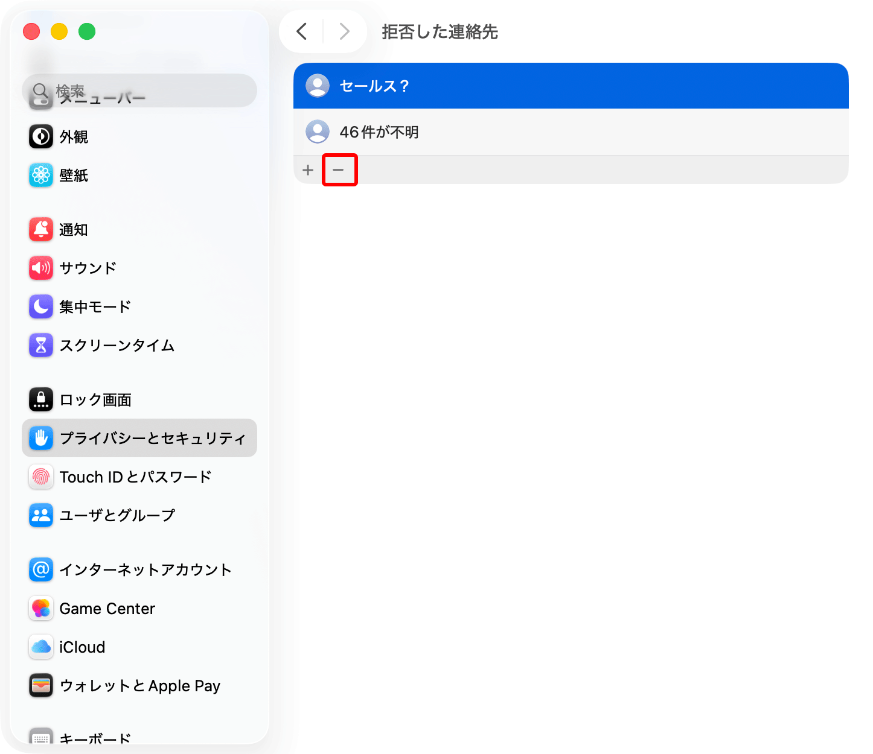873x754 pixels.
Task: Remove contact using the minus button
Action: tap(339, 169)
